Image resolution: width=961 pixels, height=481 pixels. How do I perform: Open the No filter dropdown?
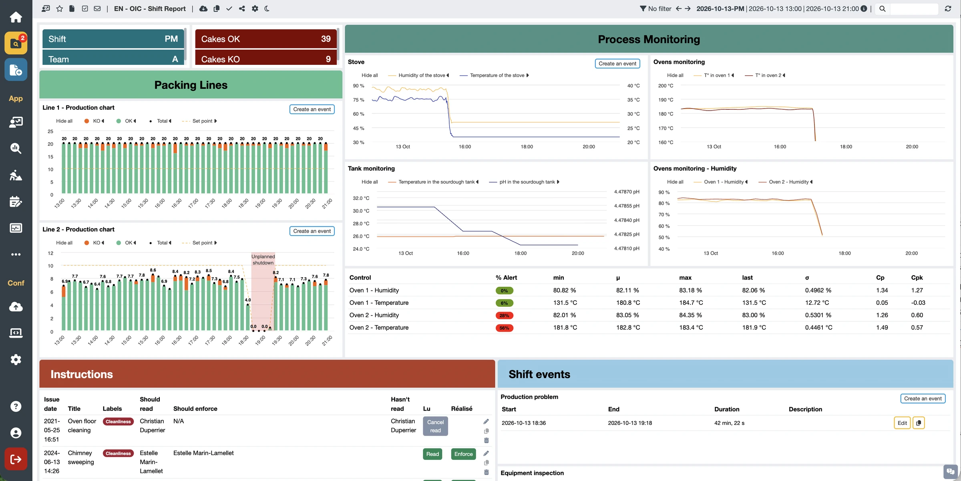[x=655, y=8]
